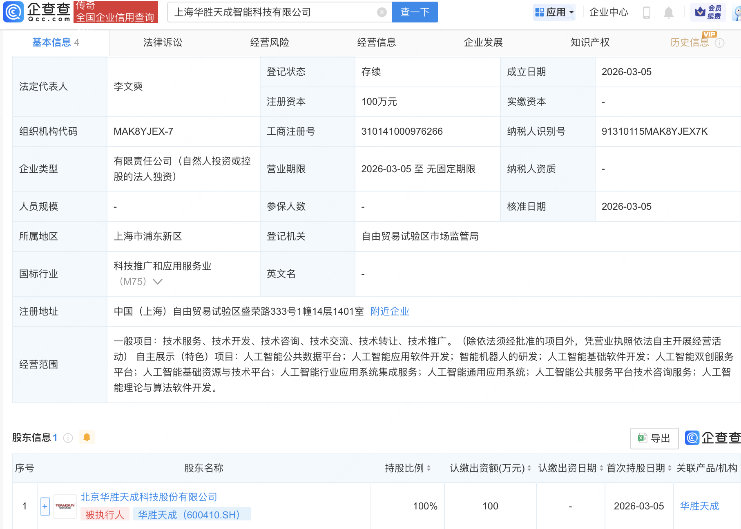Click the TEAMSUN shareholder logo thumbnail

click(65, 507)
